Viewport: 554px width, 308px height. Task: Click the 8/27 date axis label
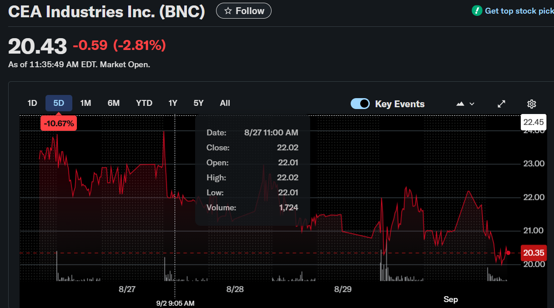(127, 289)
